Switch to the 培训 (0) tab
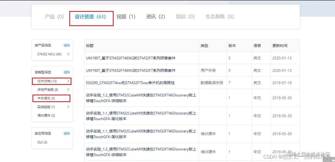 coord(185,17)
